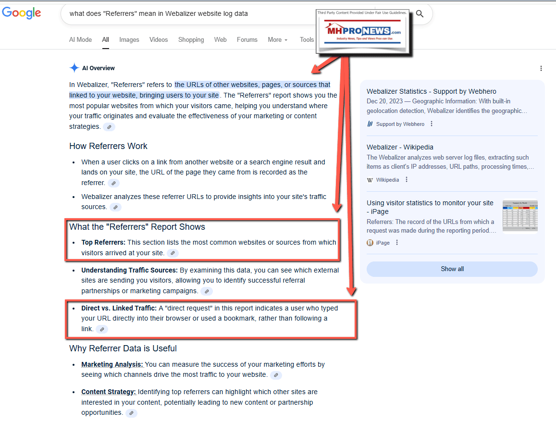Viewport: 556px width, 422px height.
Task: Click the MHProNews logo overlay
Action: pos(363,32)
